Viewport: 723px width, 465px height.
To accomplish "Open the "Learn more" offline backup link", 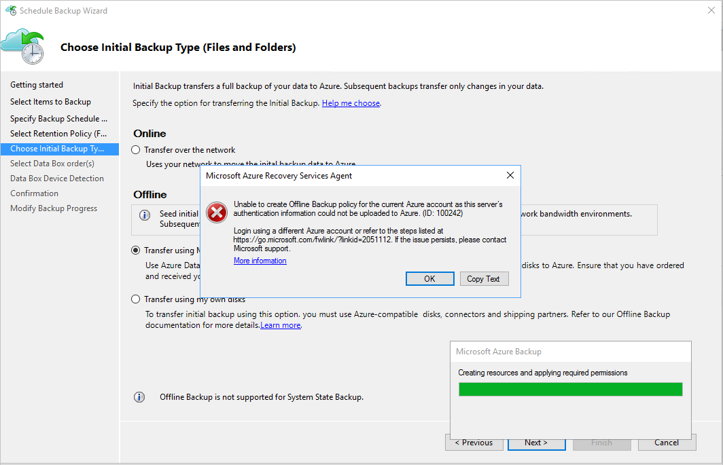I will [x=280, y=324].
